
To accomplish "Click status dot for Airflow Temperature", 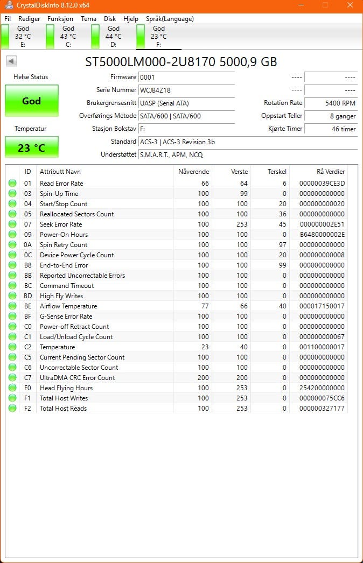I will [12, 306].
